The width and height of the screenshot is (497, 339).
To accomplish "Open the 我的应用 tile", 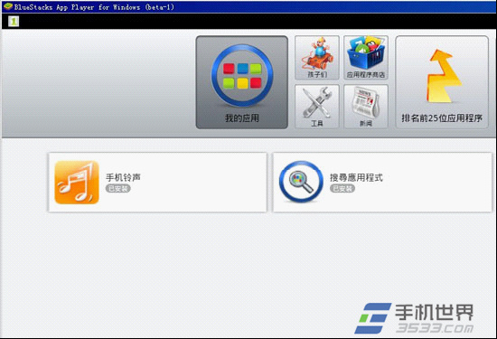I will (x=242, y=82).
